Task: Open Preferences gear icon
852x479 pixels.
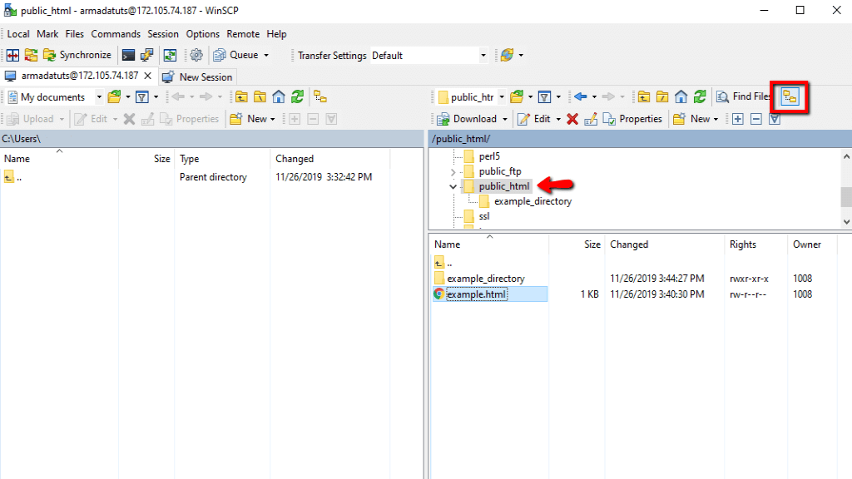Action: [196, 55]
